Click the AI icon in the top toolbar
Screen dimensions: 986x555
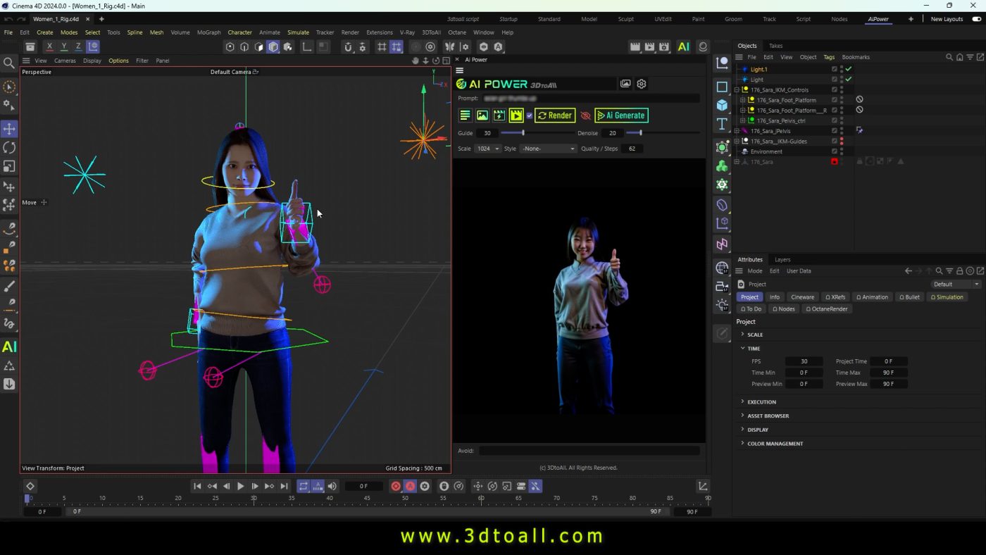pos(683,47)
